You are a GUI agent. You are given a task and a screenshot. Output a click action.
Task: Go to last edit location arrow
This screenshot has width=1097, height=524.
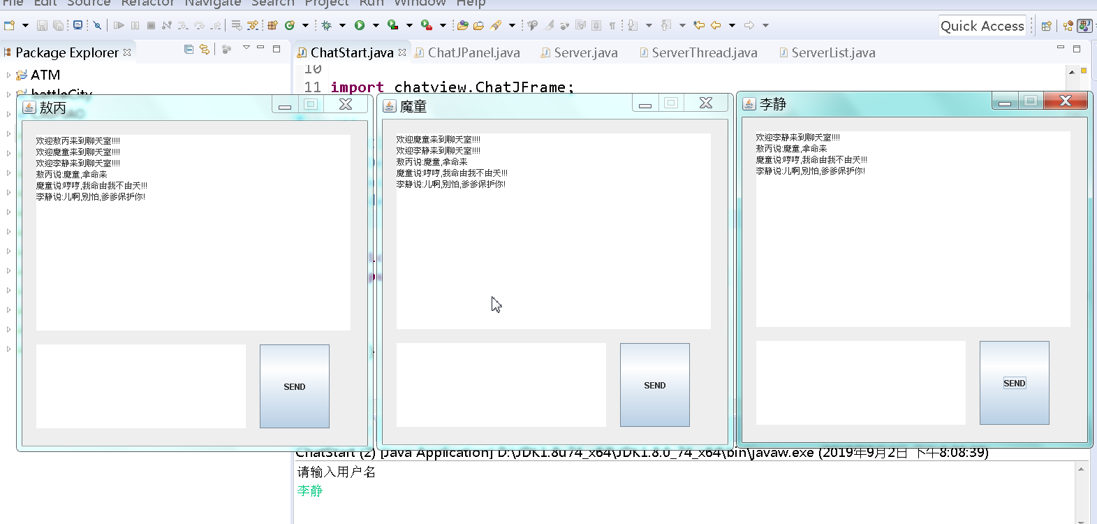tap(699, 25)
